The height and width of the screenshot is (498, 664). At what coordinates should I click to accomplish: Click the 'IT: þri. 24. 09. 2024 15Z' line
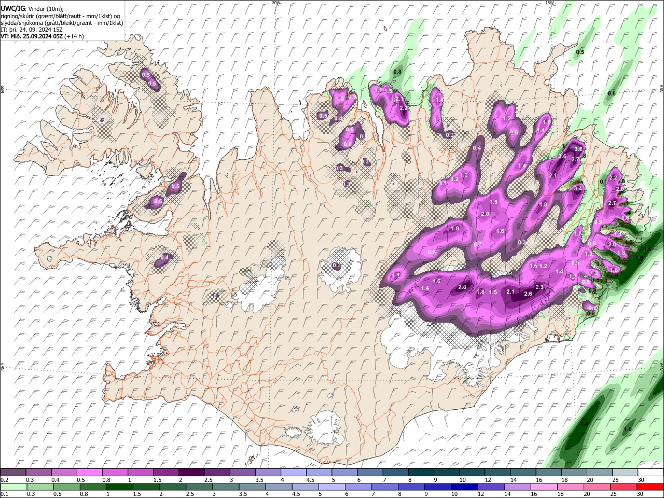[x=32, y=30]
